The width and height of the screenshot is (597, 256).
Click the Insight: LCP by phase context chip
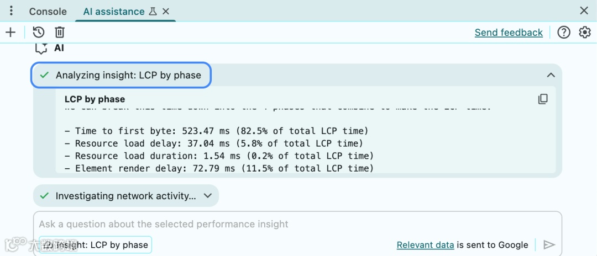click(x=96, y=244)
